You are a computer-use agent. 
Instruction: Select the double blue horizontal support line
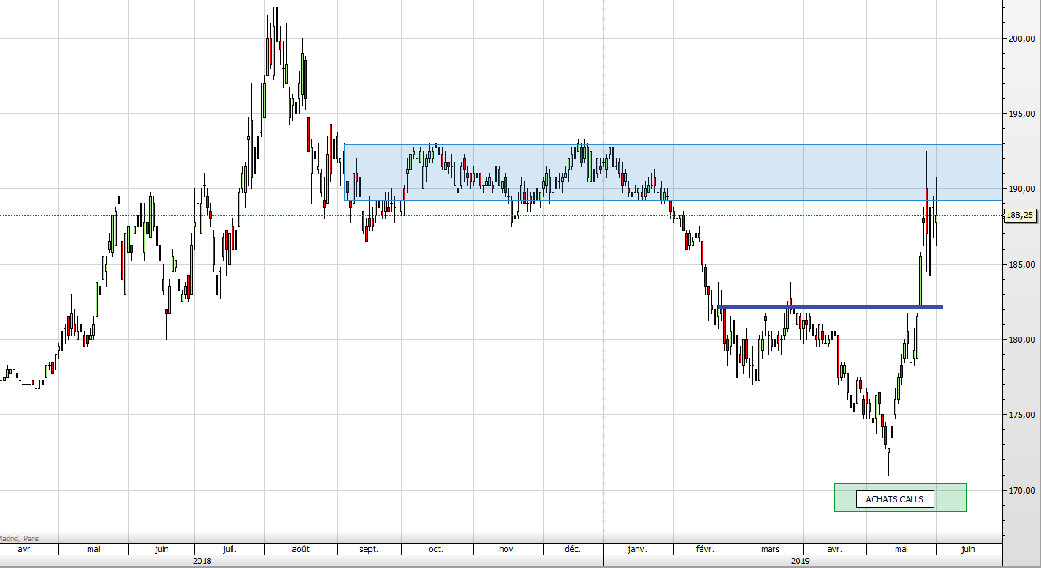[830, 307]
